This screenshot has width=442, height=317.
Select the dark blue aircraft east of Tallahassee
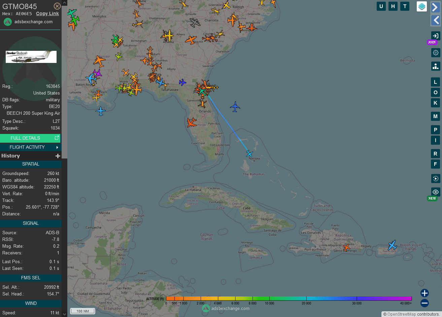click(182, 82)
